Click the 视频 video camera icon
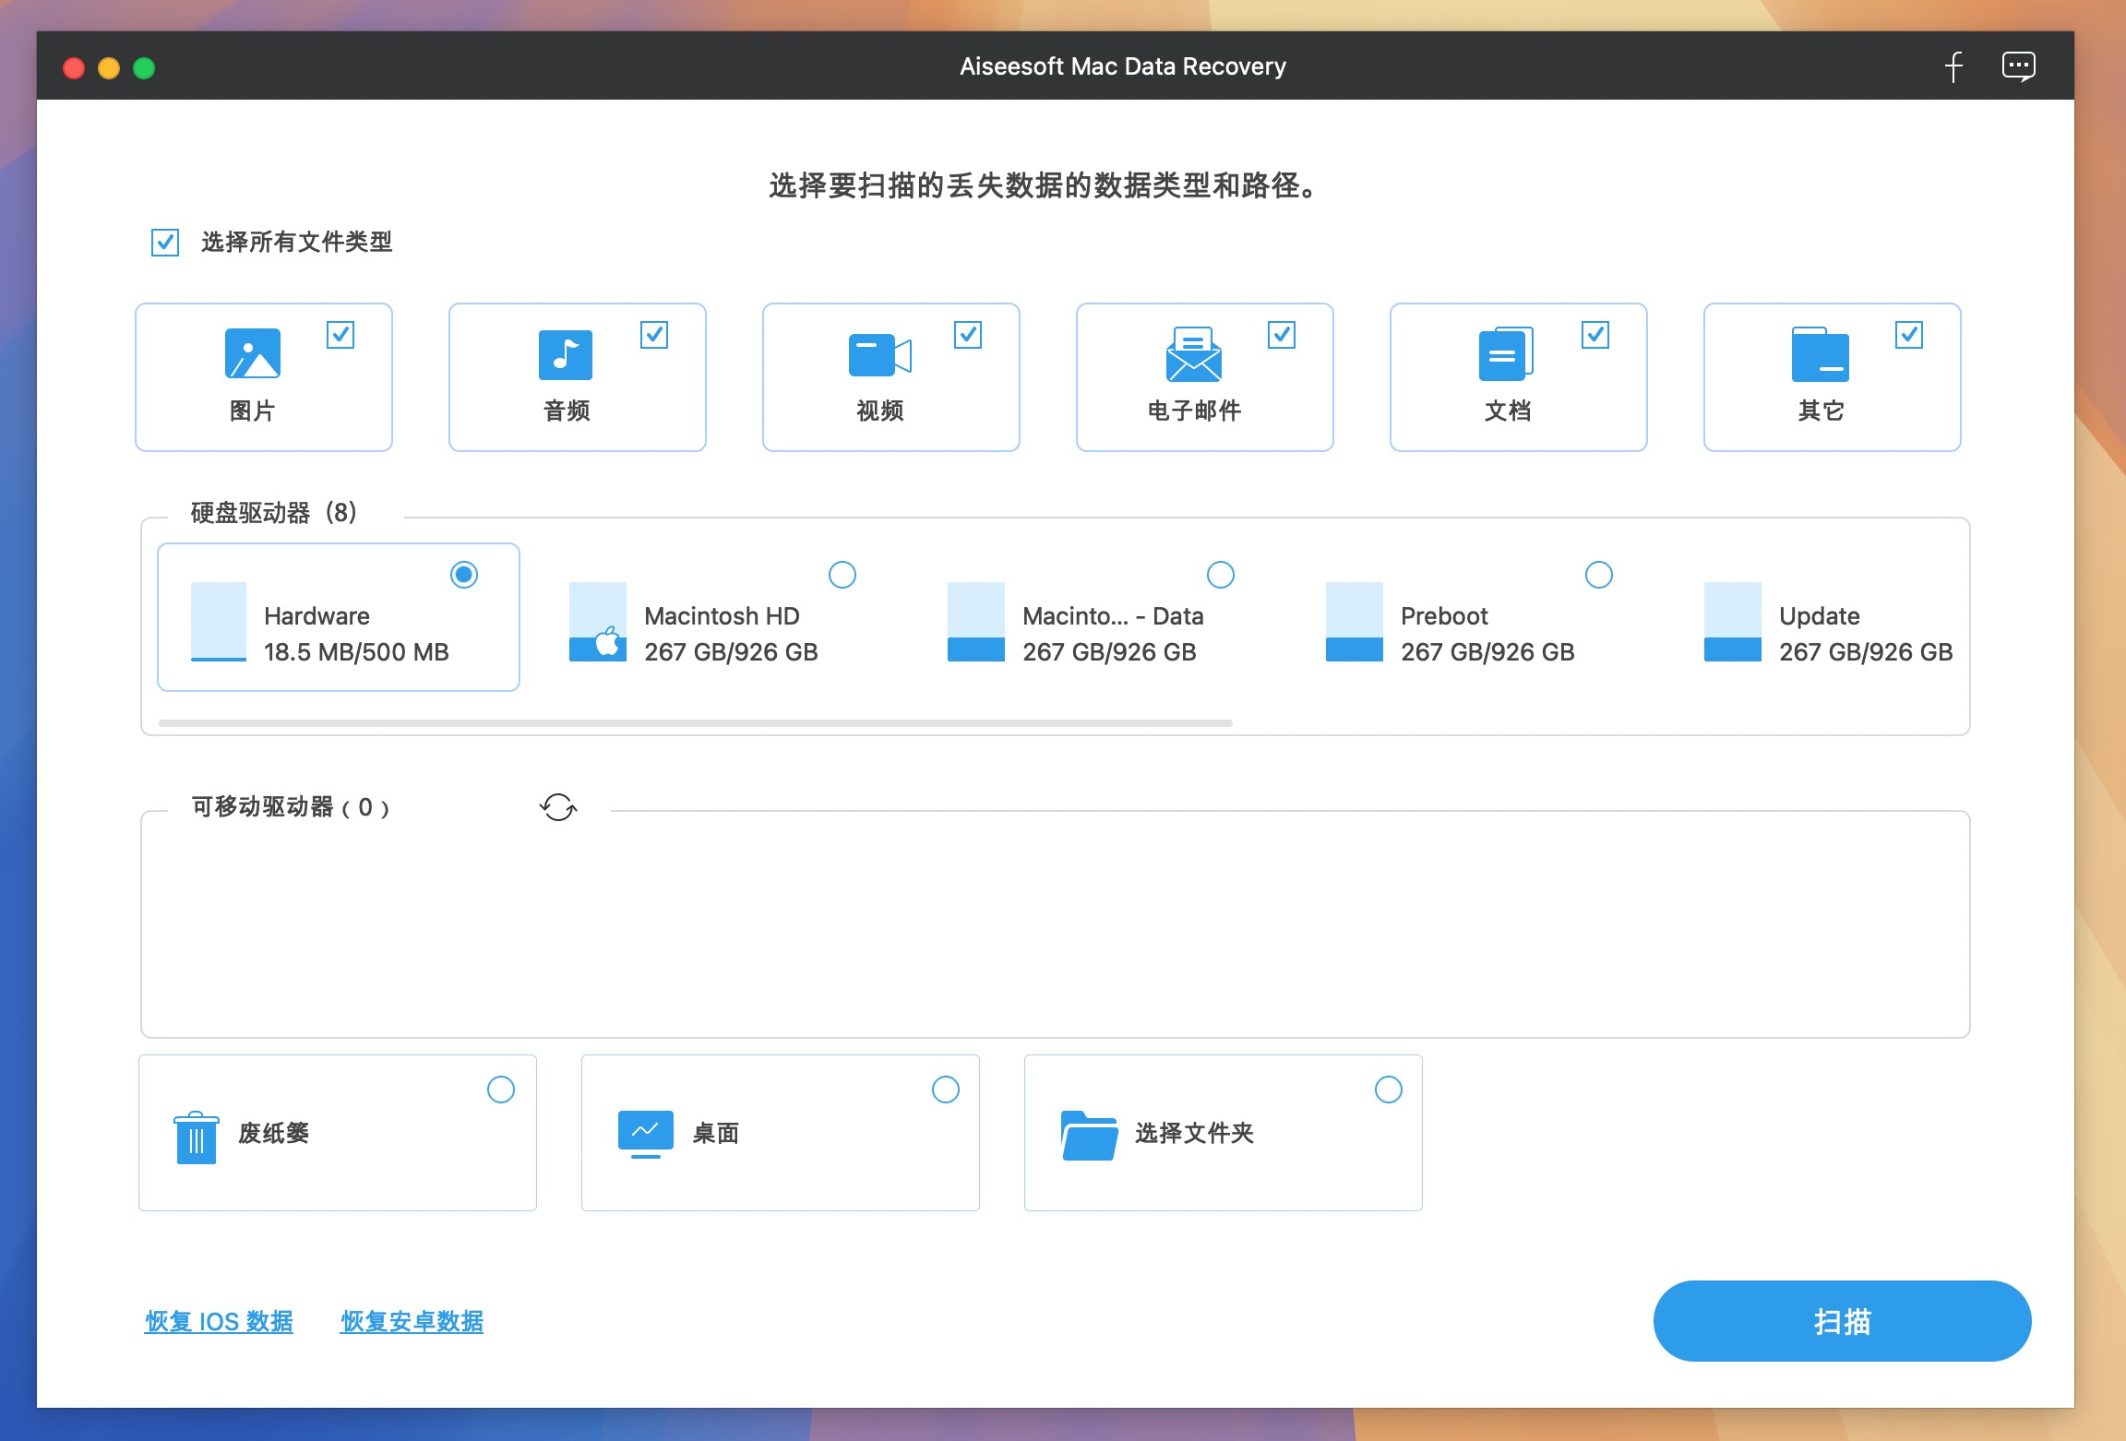The image size is (2126, 1441). [x=879, y=355]
